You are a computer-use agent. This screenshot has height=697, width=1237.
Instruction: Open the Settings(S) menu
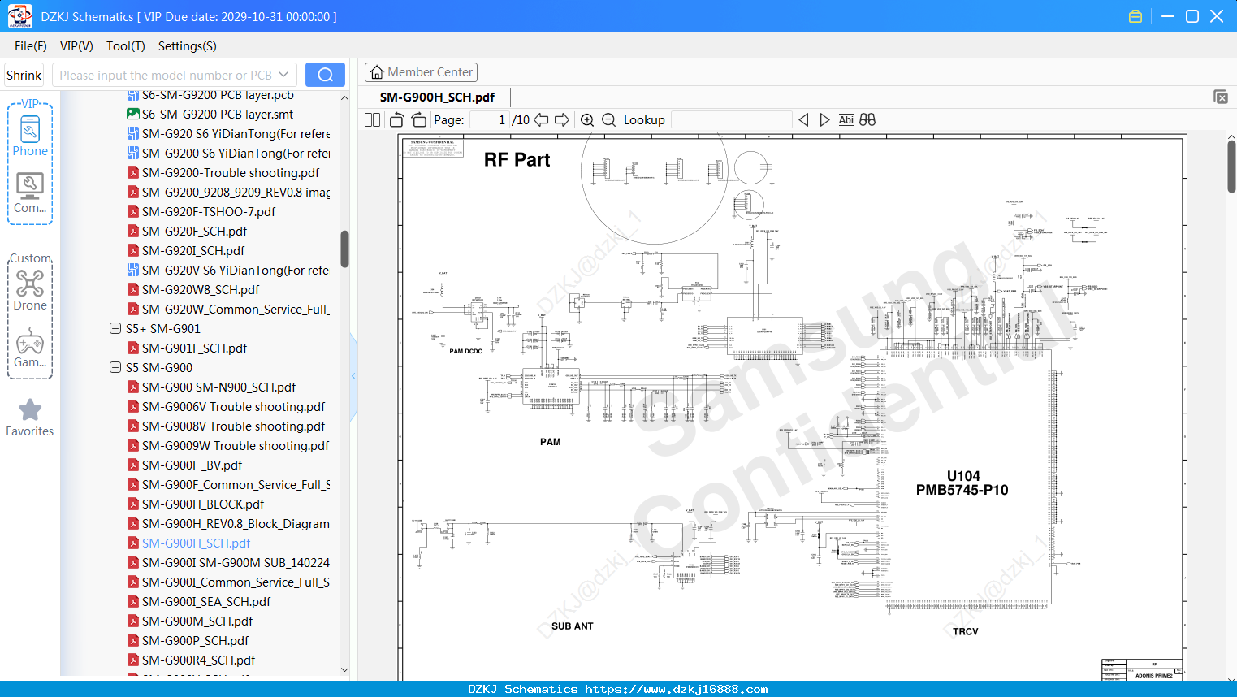click(x=188, y=46)
